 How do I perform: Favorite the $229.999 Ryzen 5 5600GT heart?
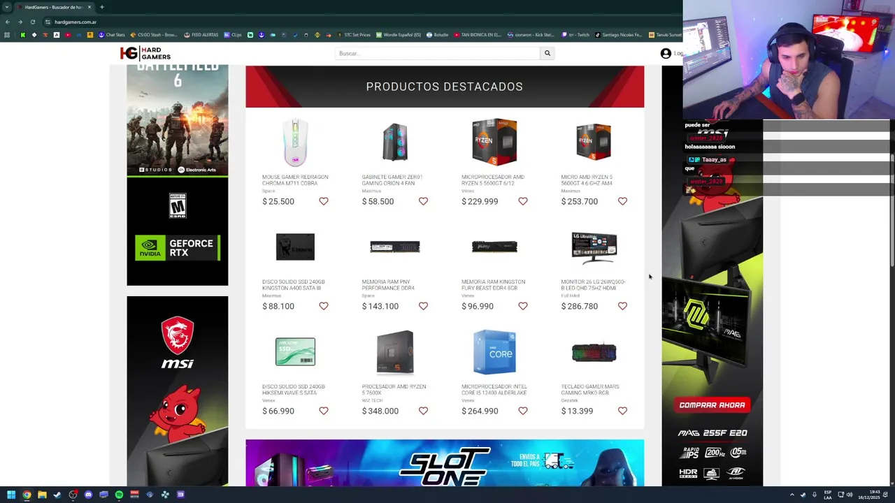click(523, 201)
